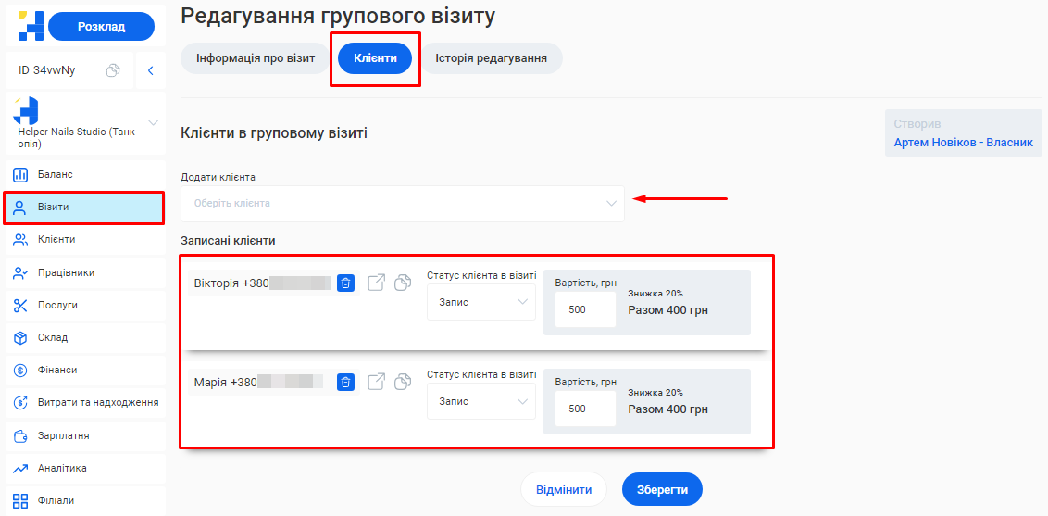Expand the Оберіть клієнта dropdown
This screenshot has height=516, width=1048.
[402, 204]
